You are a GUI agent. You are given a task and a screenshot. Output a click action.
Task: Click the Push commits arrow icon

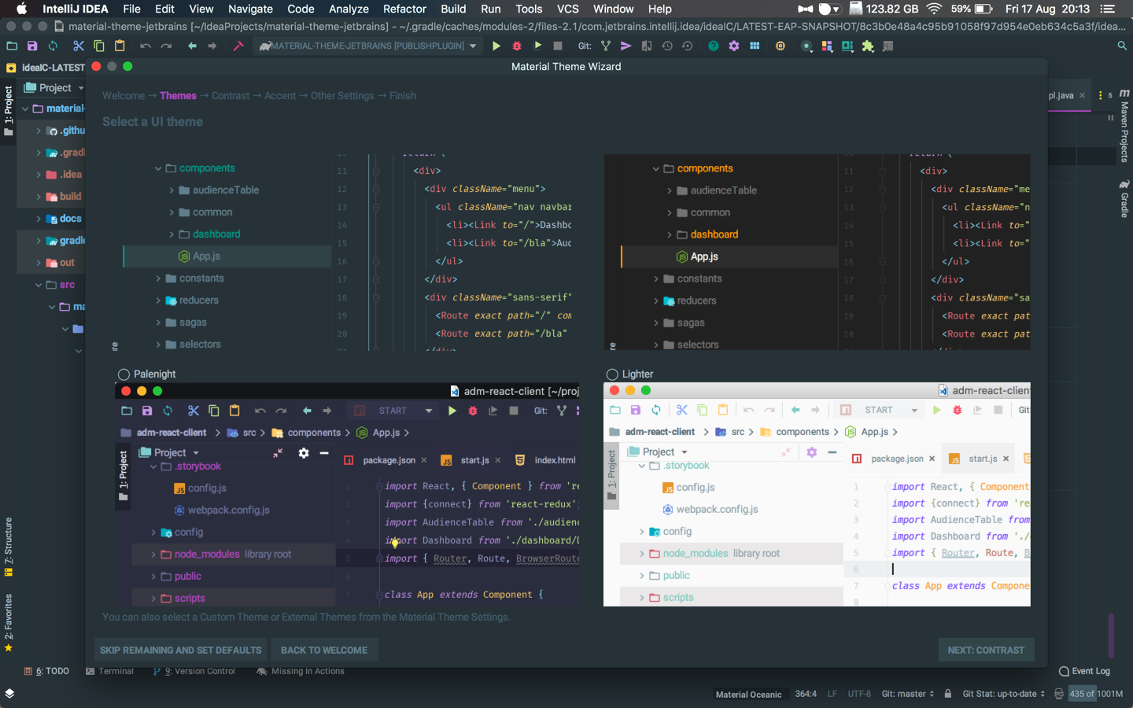626,46
